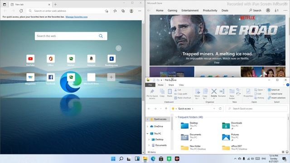Refresh the Edge browser page
Viewport: 290px width, 163px height.
pyautogui.click(x=21, y=11)
